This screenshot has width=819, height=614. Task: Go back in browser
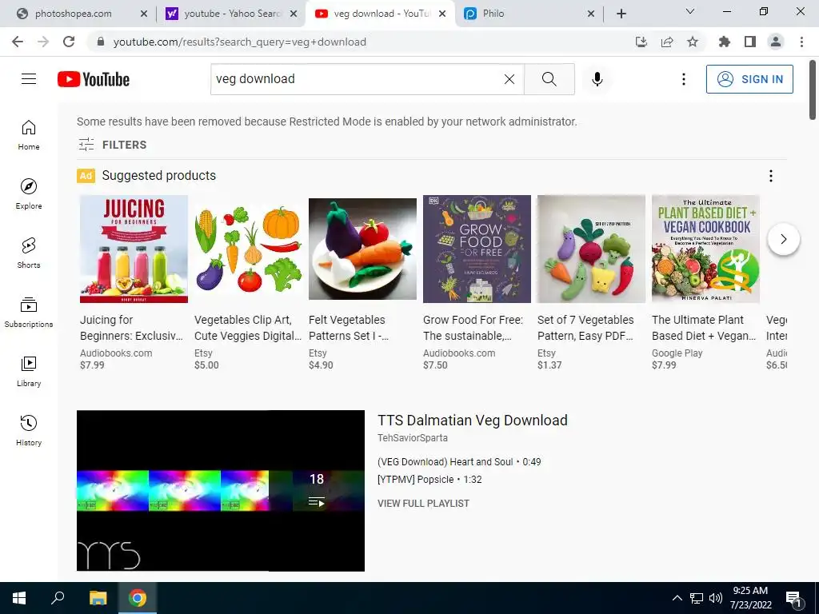click(18, 42)
